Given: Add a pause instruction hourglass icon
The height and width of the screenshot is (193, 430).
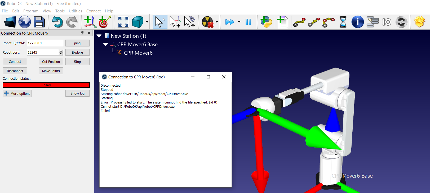Looking at the screenshot, I should (x=343, y=22).
